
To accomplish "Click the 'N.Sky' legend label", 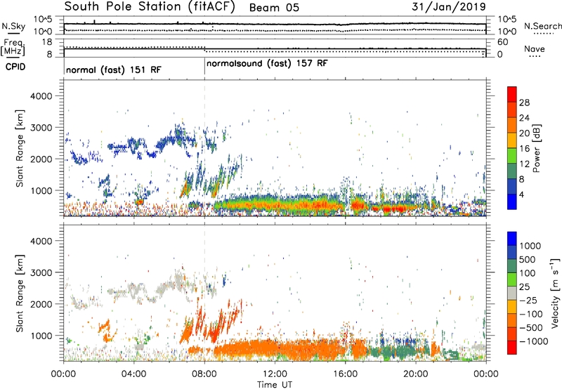I will click(x=13, y=26).
